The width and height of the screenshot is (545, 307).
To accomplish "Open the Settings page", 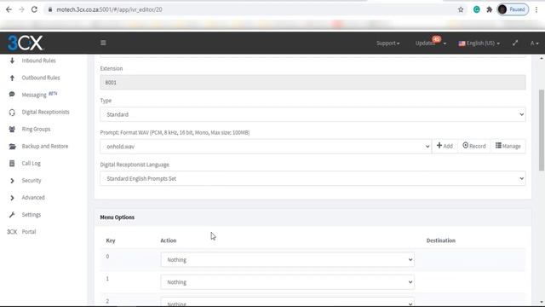I will pyautogui.click(x=32, y=214).
